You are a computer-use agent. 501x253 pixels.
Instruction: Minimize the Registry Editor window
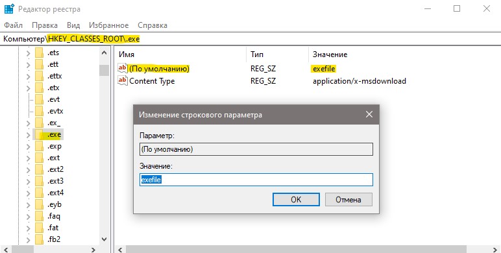click(x=428, y=8)
